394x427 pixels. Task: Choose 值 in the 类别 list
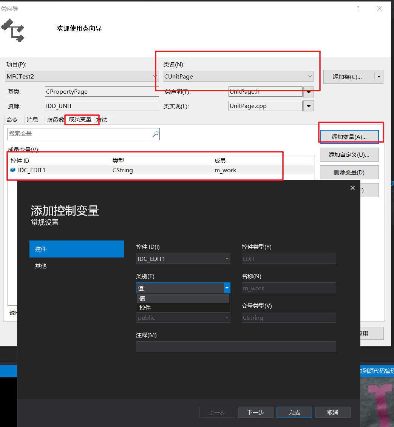coord(183,299)
